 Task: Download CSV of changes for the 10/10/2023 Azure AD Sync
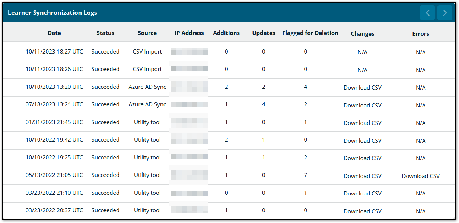pos(362,87)
